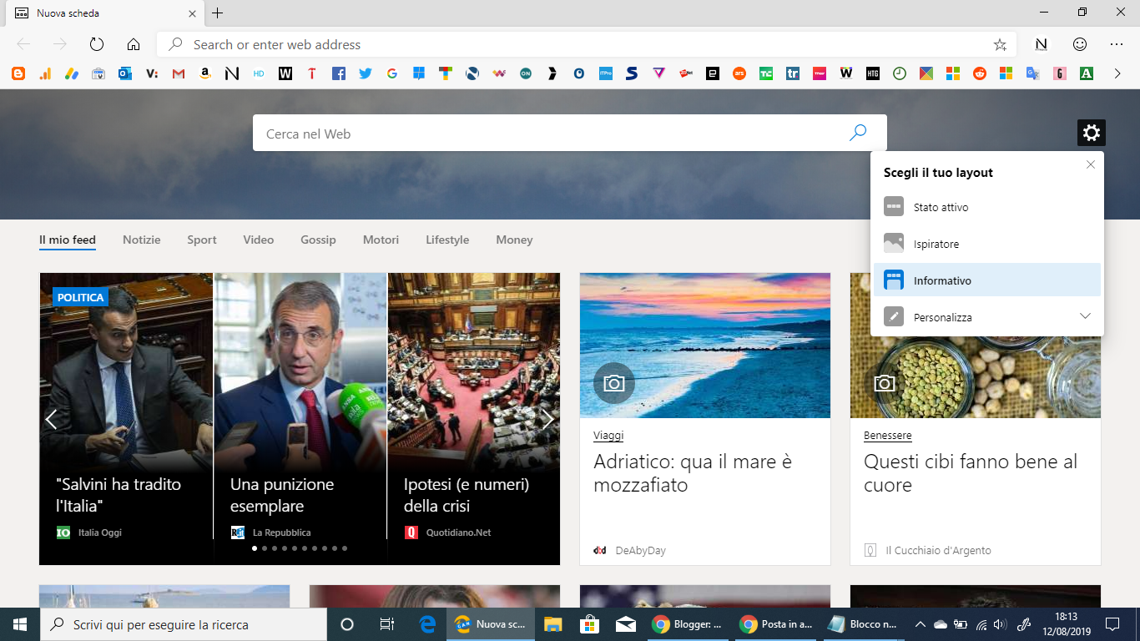The height and width of the screenshot is (641, 1140).
Task: Open the page layout settings gear
Action: click(1091, 132)
